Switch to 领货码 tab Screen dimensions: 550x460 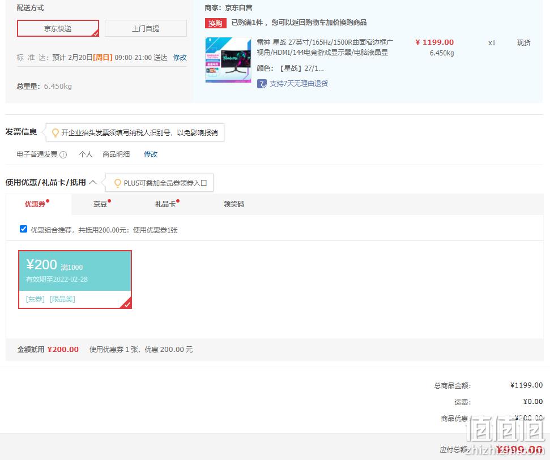pyautogui.click(x=233, y=204)
